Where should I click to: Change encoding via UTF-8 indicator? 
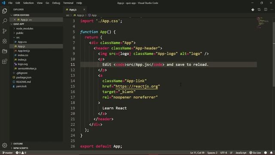point(223,153)
